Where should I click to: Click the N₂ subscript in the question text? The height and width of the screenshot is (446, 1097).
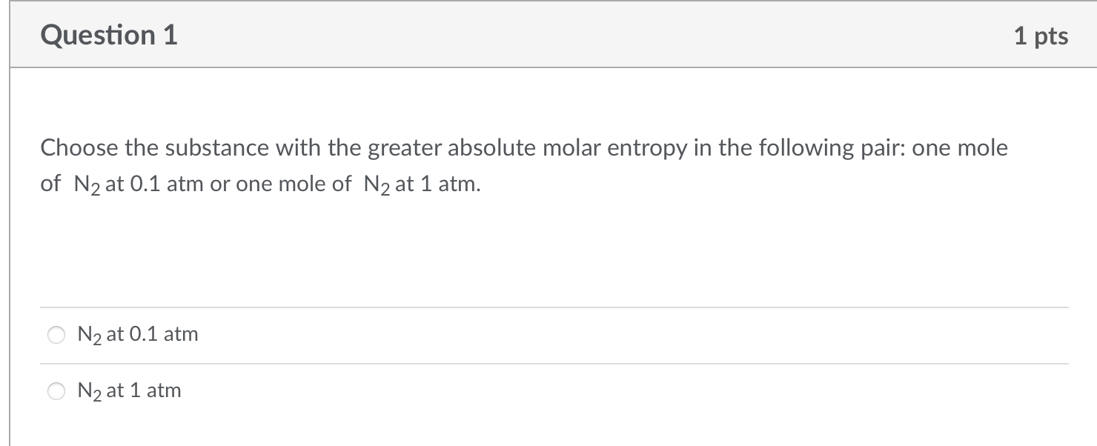pyautogui.click(x=84, y=185)
